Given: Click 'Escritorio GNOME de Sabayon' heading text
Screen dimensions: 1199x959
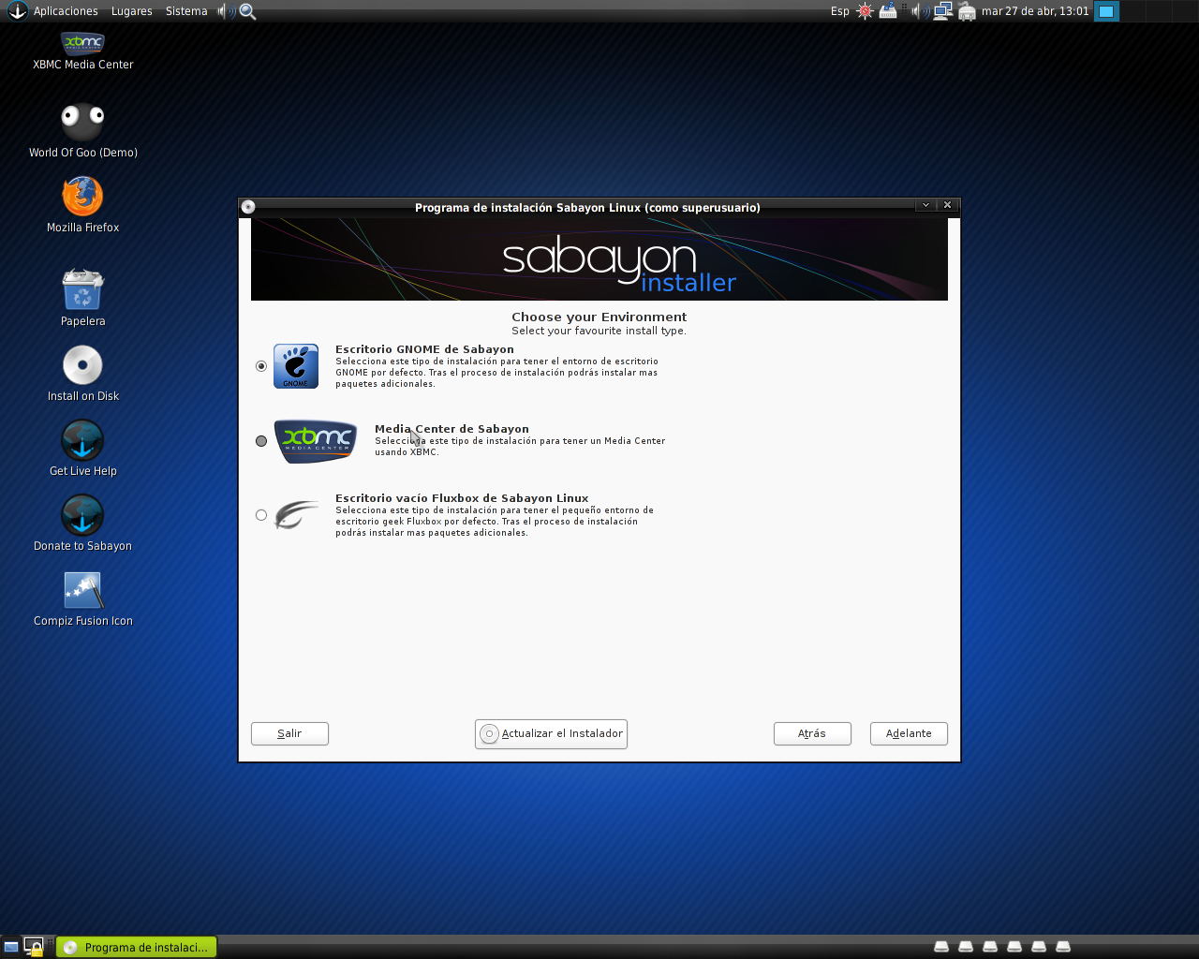Looking at the screenshot, I should click(x=424, y=349).
